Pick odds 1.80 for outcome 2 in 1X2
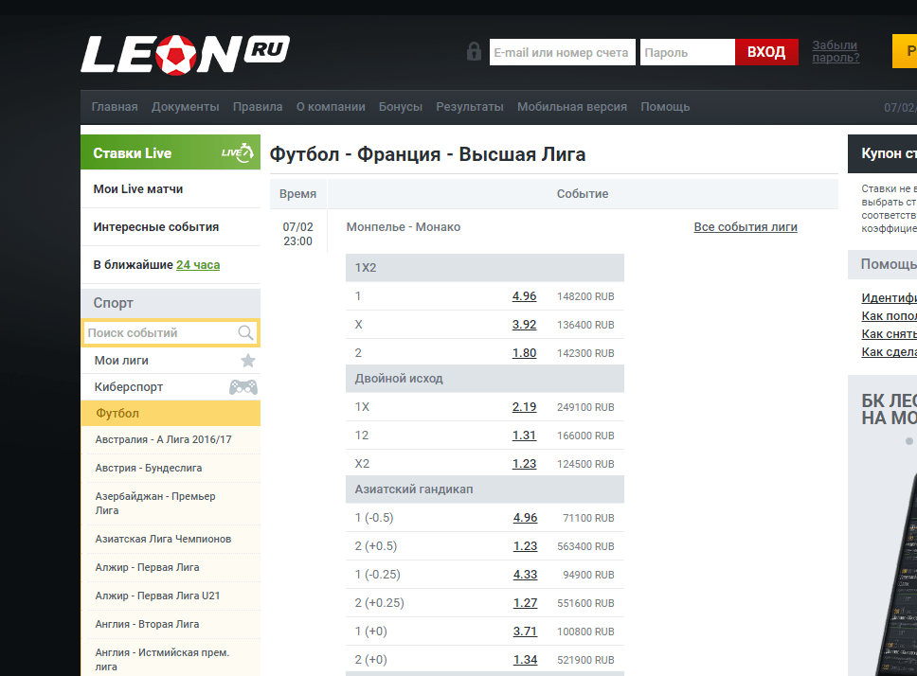The height and width of the screenshot is (676, 917). (x=524, y=353)
